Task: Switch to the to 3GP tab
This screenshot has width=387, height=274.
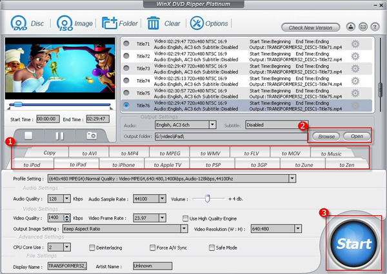Action: [259, 165]
